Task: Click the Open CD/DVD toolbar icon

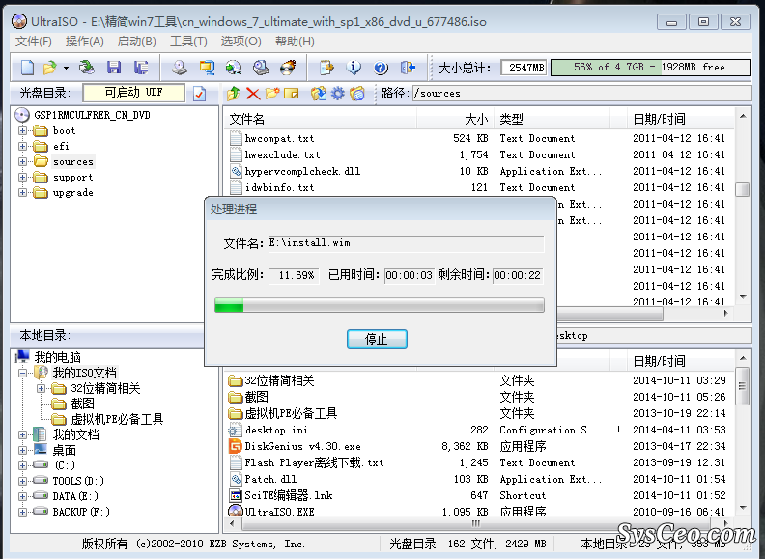Action: pyautogui.click(x=87, y=68)
